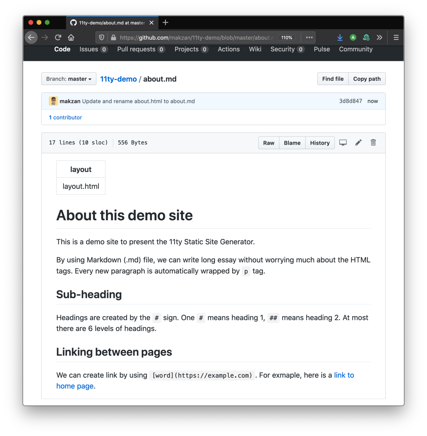Click the inline ## code snippet
Screen dimensions: 427x436
tap(273, 318)
